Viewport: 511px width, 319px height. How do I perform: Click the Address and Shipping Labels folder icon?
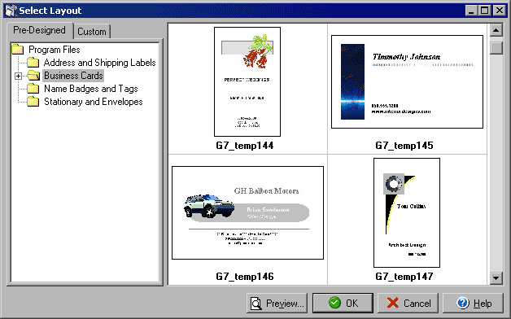click(33, 62)
